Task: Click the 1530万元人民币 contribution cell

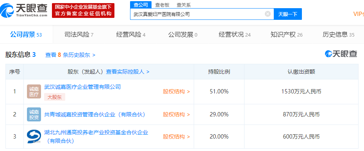Action: point(302,91)
